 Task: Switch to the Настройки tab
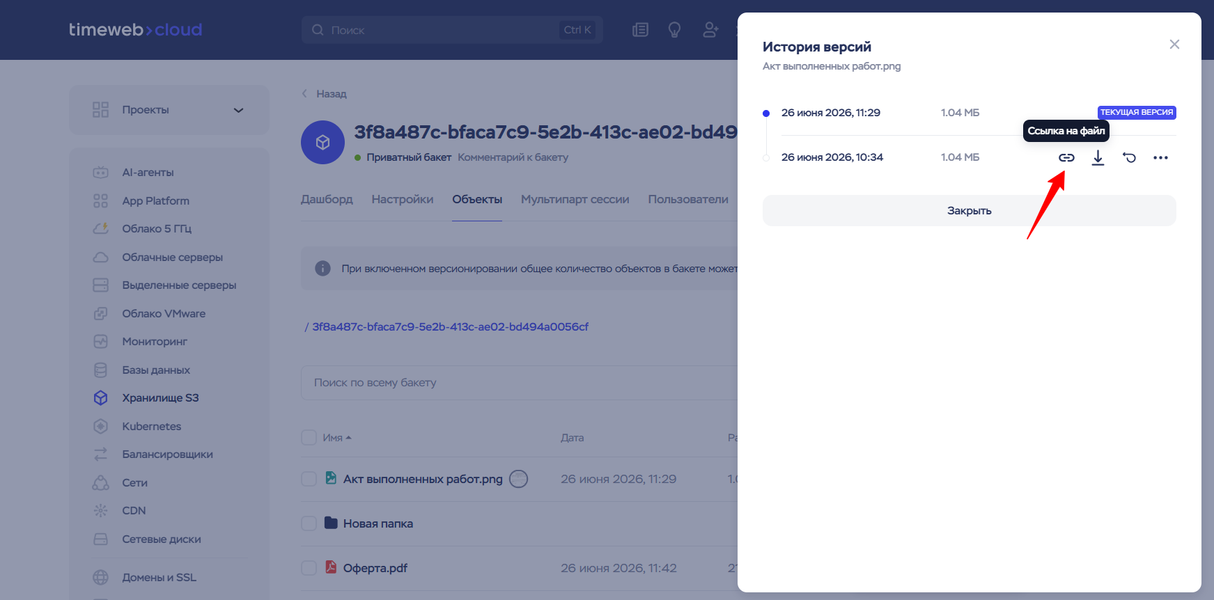tap(403, 199)
